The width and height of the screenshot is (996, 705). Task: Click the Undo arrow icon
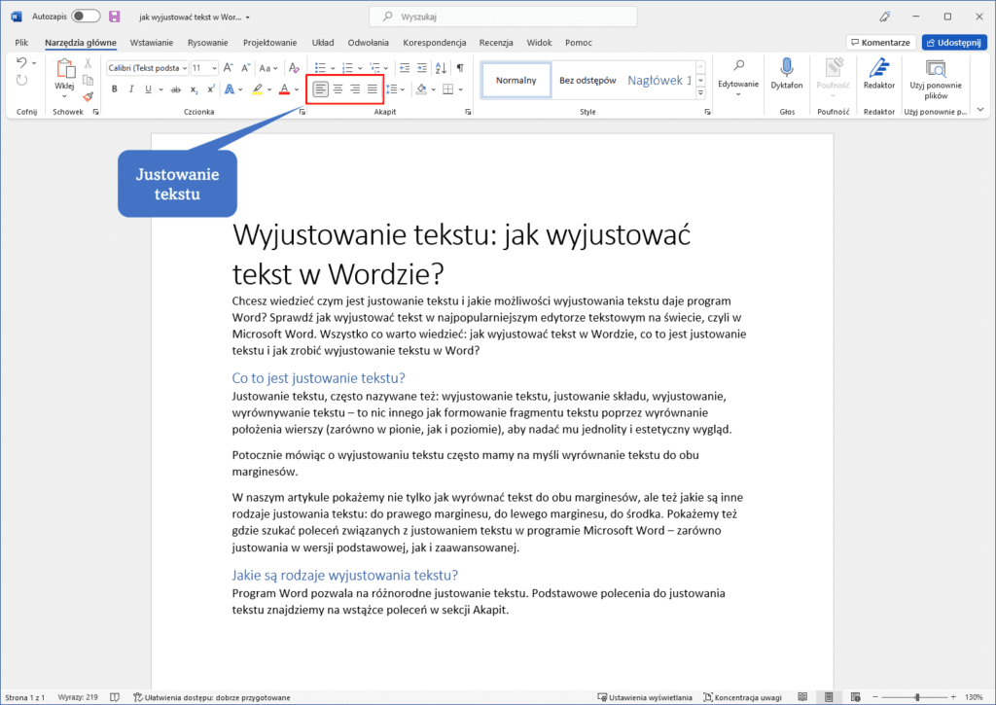(x=21, y=62)
